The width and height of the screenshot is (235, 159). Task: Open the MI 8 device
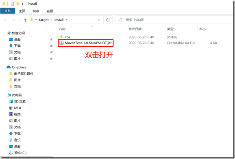coord(17,108)
